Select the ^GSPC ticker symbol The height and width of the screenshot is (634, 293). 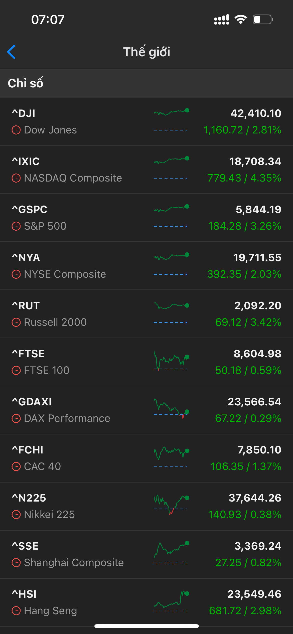[x=30, y=210]
